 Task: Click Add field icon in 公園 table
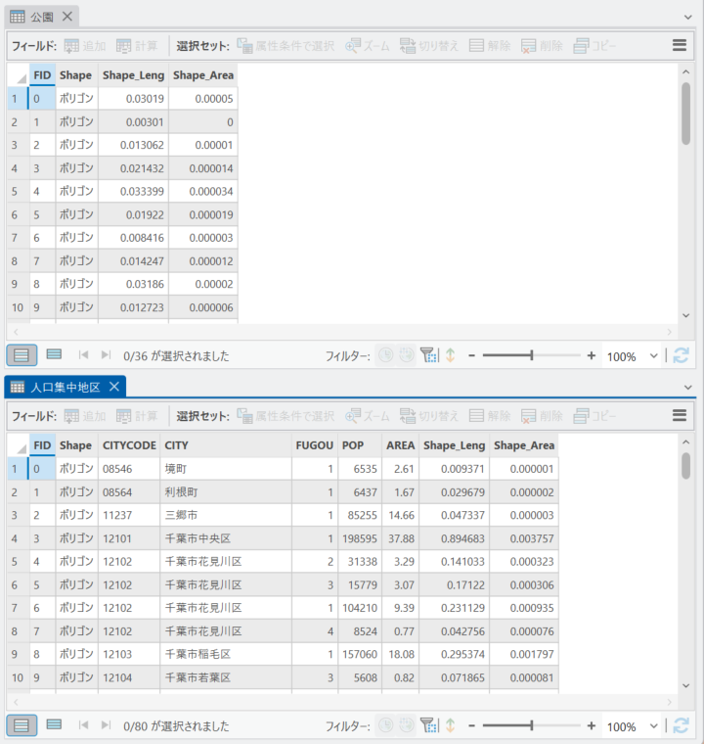point(84,46)
